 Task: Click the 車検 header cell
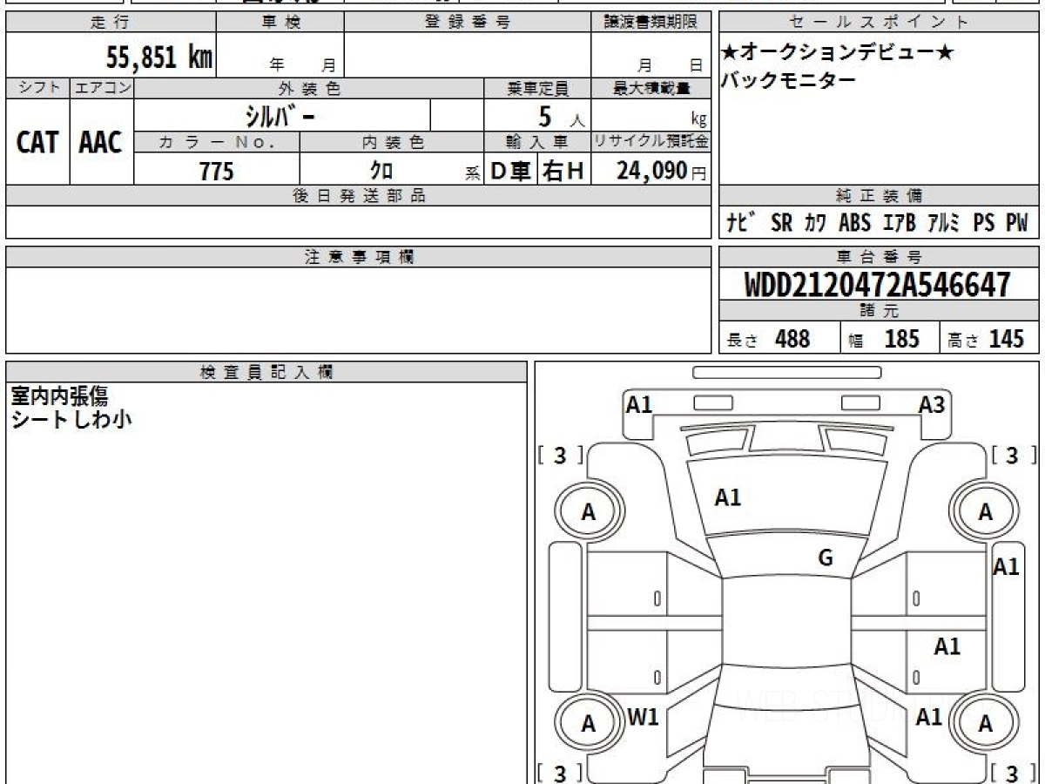click(x=280, y=23)
